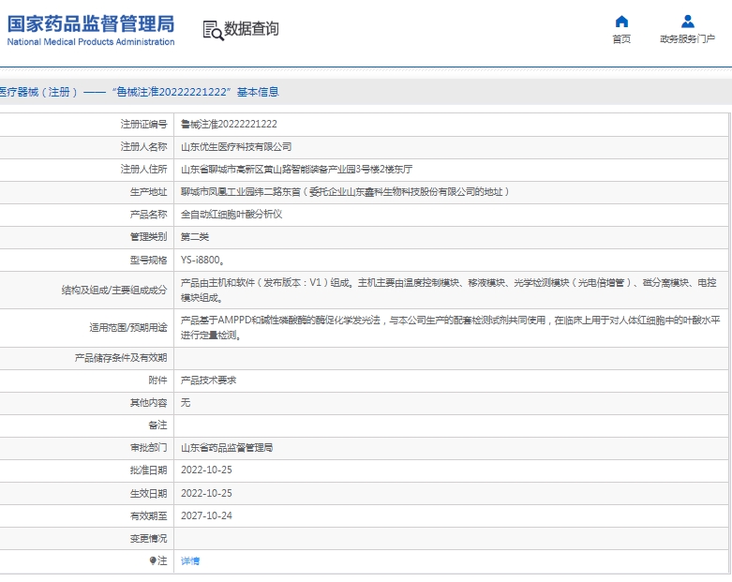This screenshot has width=732, height=582.
Task: Select registration number 鲁械注准20222221222 value
Action: tap(229, 124)
